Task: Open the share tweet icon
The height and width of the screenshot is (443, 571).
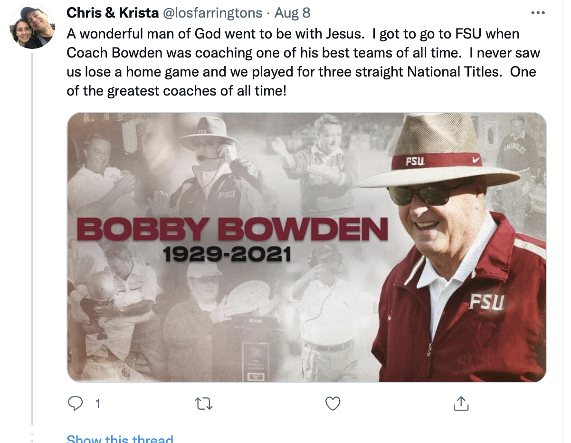Action: pos(461,404)
